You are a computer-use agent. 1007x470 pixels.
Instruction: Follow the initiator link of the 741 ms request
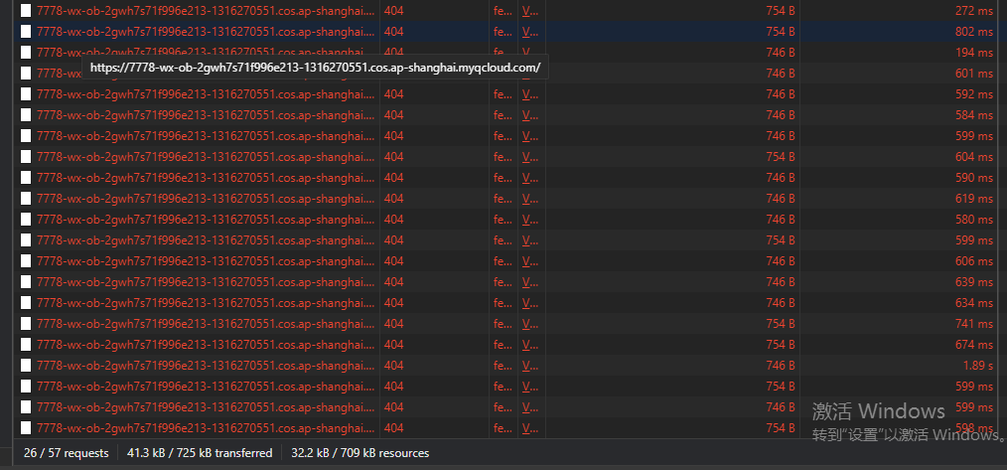[530, 323]
